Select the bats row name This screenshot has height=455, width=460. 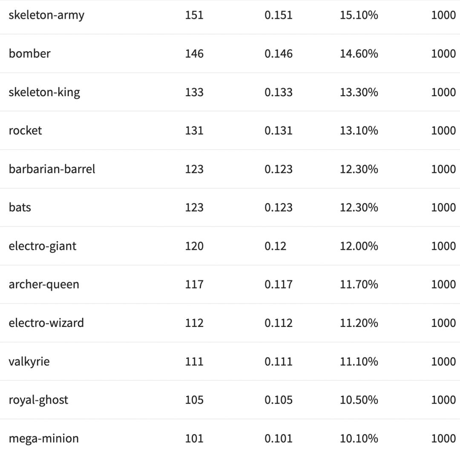20,208
